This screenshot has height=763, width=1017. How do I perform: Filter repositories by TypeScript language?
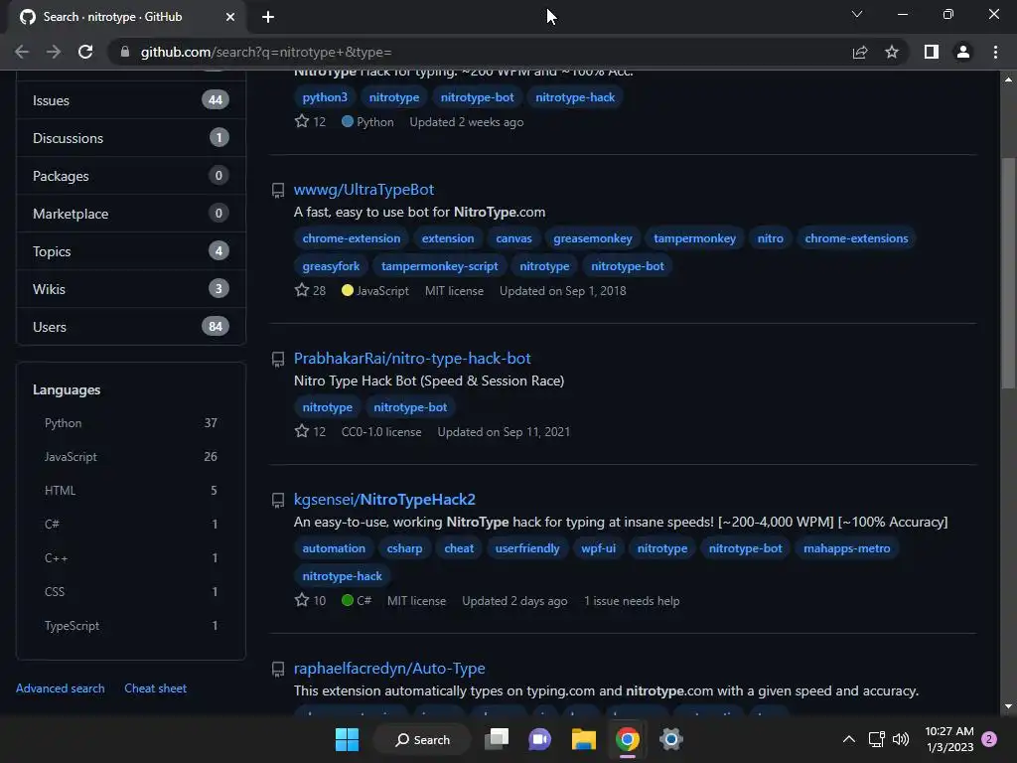(130, 626)
